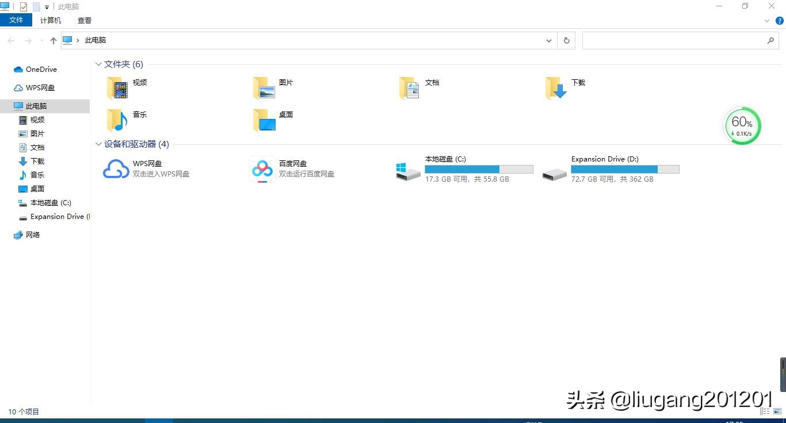The height and width of the screenshot is (423, 786).
Task: Open the 下载 folder in the main pane
Action: (x=565, y=87)
